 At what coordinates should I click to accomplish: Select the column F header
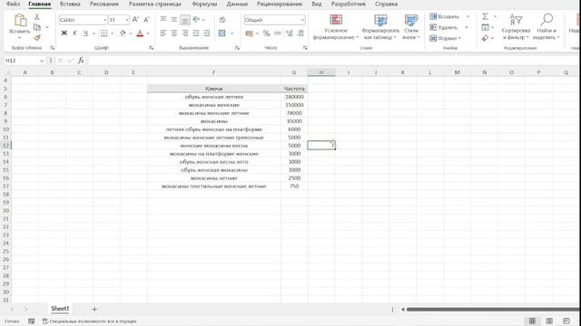(x=214, y=72)
